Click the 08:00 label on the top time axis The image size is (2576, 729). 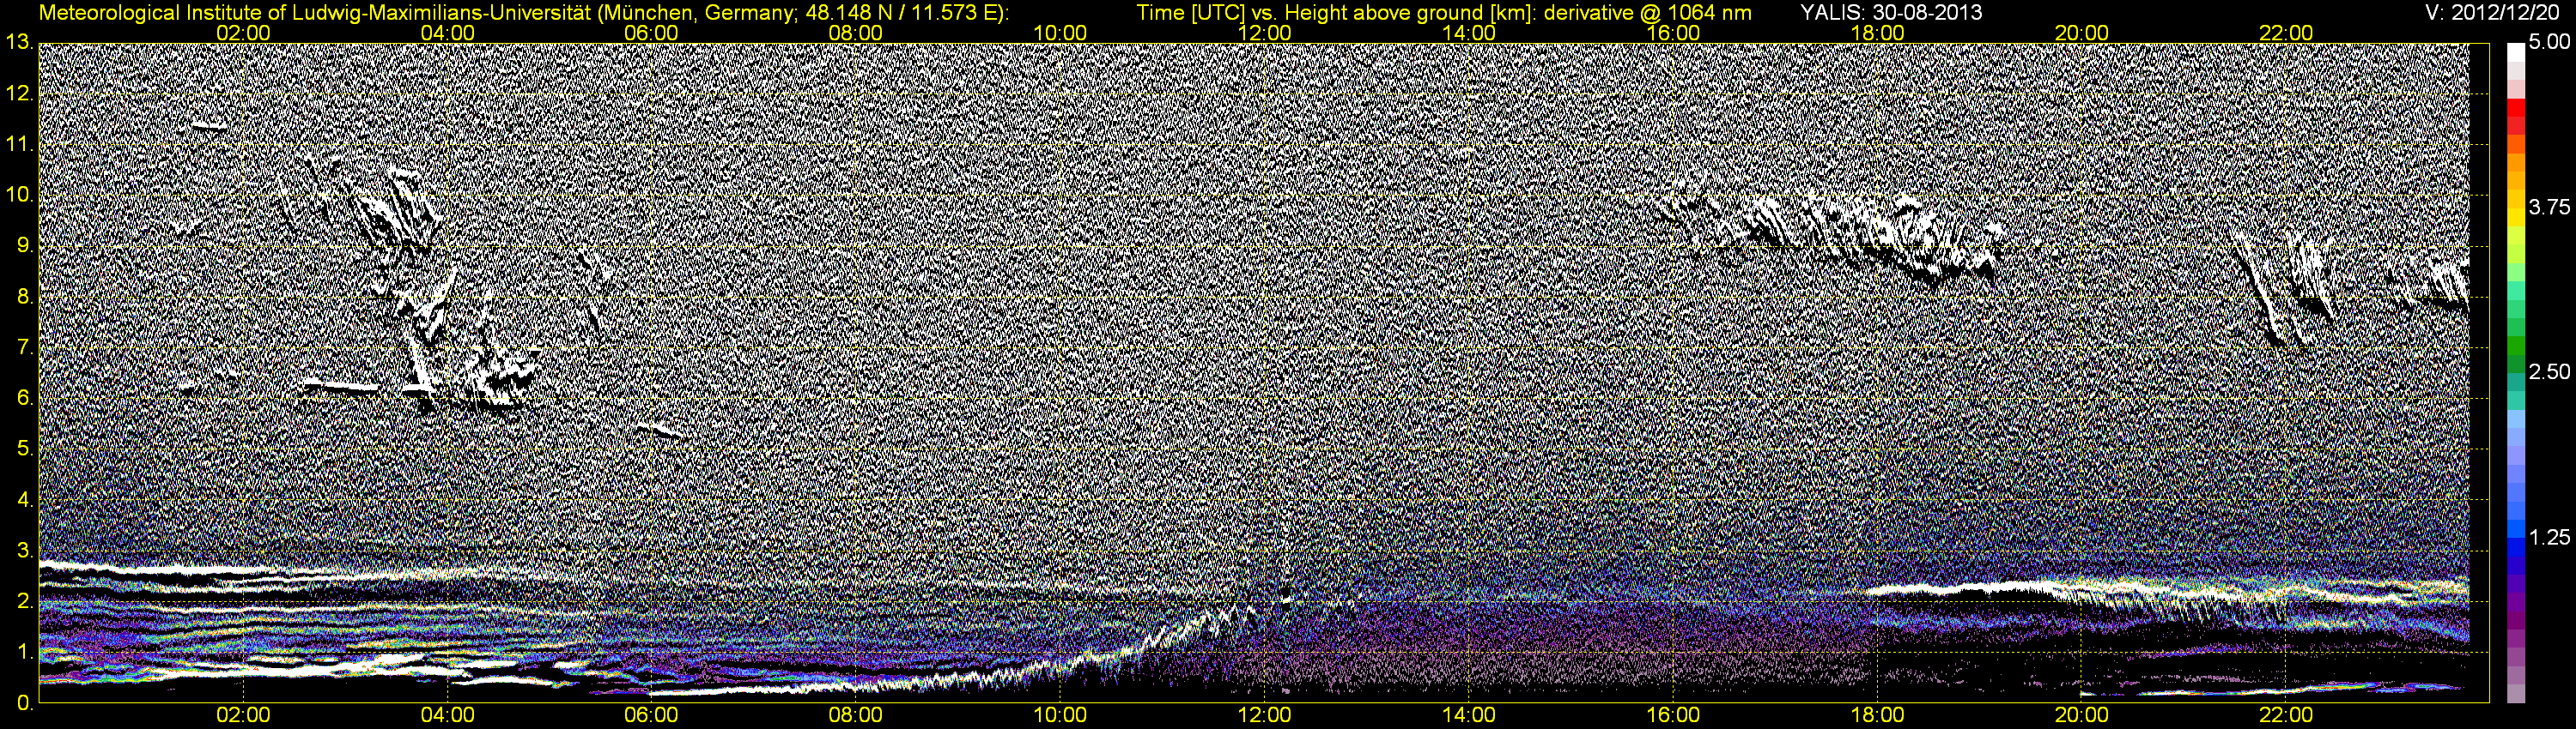pos(856,33)
